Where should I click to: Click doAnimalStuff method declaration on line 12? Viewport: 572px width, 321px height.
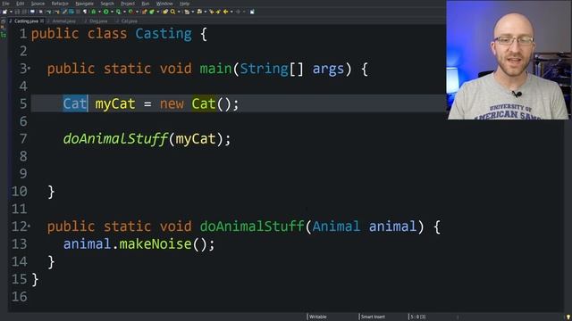tap(252, 226)
